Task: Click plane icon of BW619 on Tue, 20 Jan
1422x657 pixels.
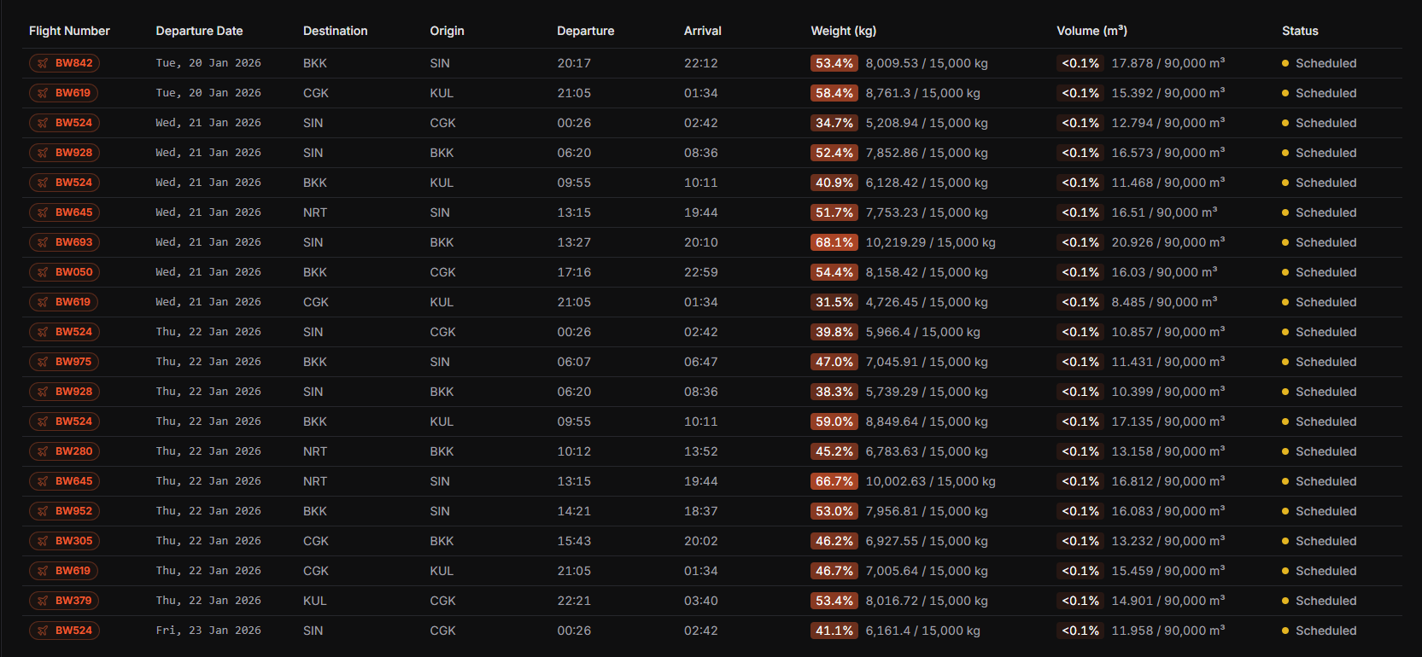Action: click(43, 93)
